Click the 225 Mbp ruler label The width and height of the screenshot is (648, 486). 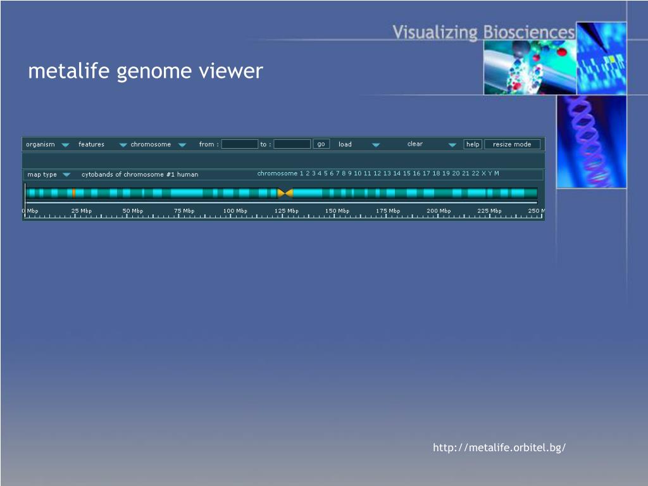(490, 211)
